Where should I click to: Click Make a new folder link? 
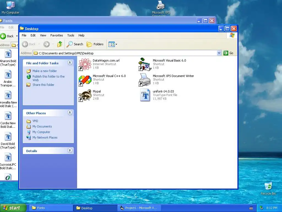pos(45,71)
